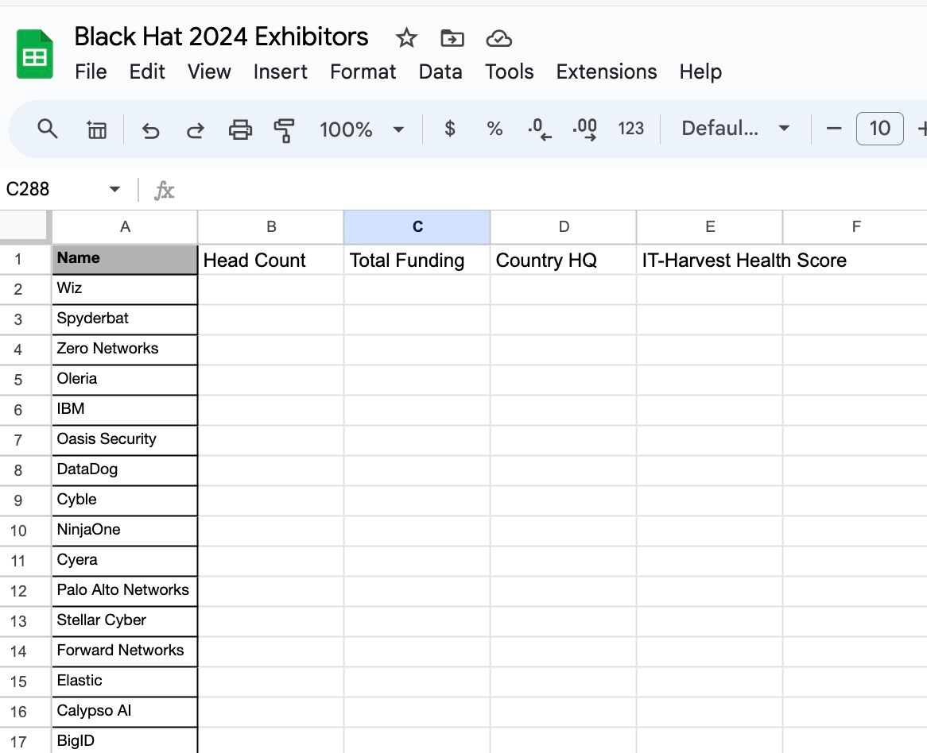The height and width of the screenshot is (753, 927).
Task: Click the Google Sheets home logo
Action: [35, 54]
